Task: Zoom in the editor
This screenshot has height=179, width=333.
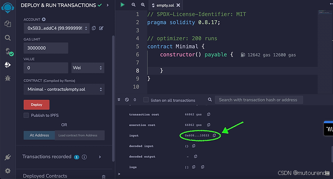Action: pos(143,4)
